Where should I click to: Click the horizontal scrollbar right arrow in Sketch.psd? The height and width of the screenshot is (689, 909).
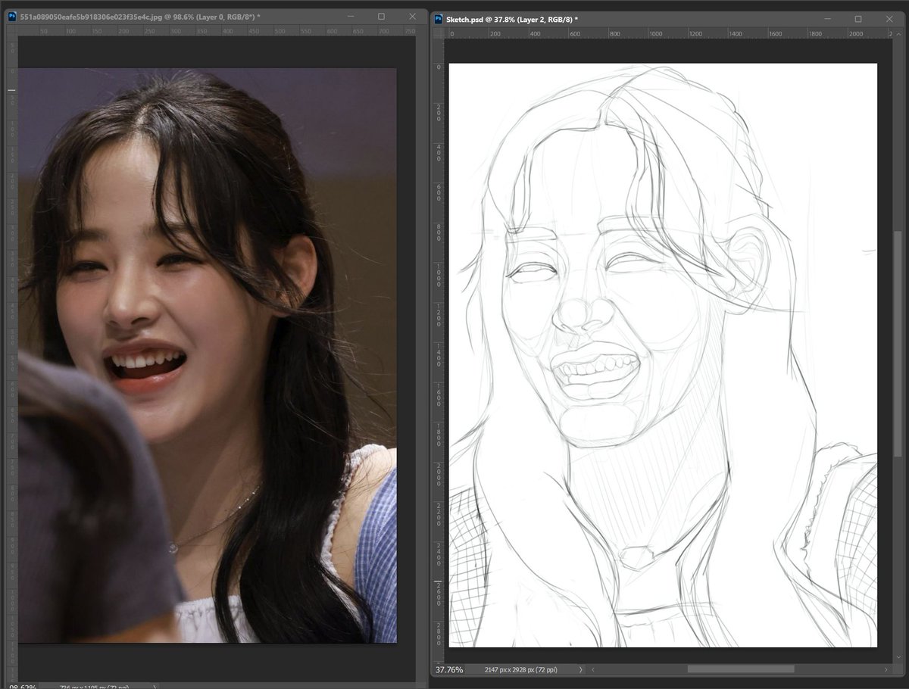pos(886,669)
